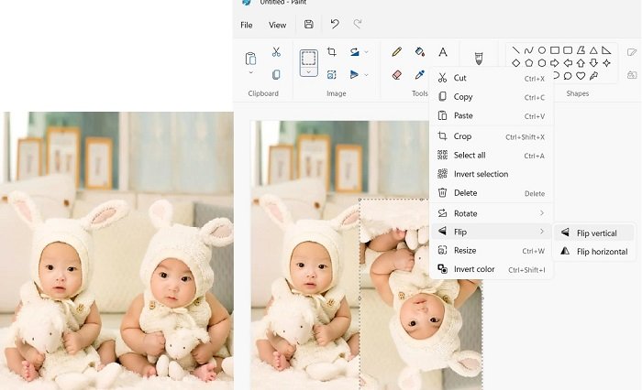Click the Crop icon in Image group
Image resolution: width=642 pixels, height=390 pixels.
(332, 52)
